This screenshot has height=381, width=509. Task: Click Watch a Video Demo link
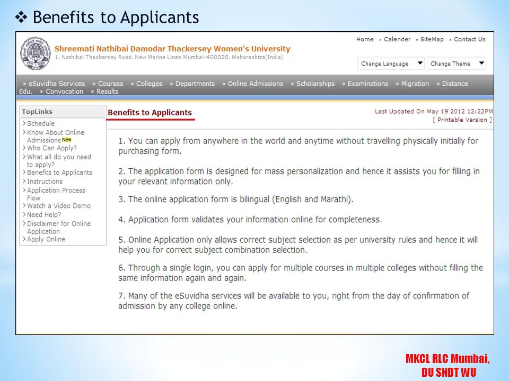pos(59,206)
